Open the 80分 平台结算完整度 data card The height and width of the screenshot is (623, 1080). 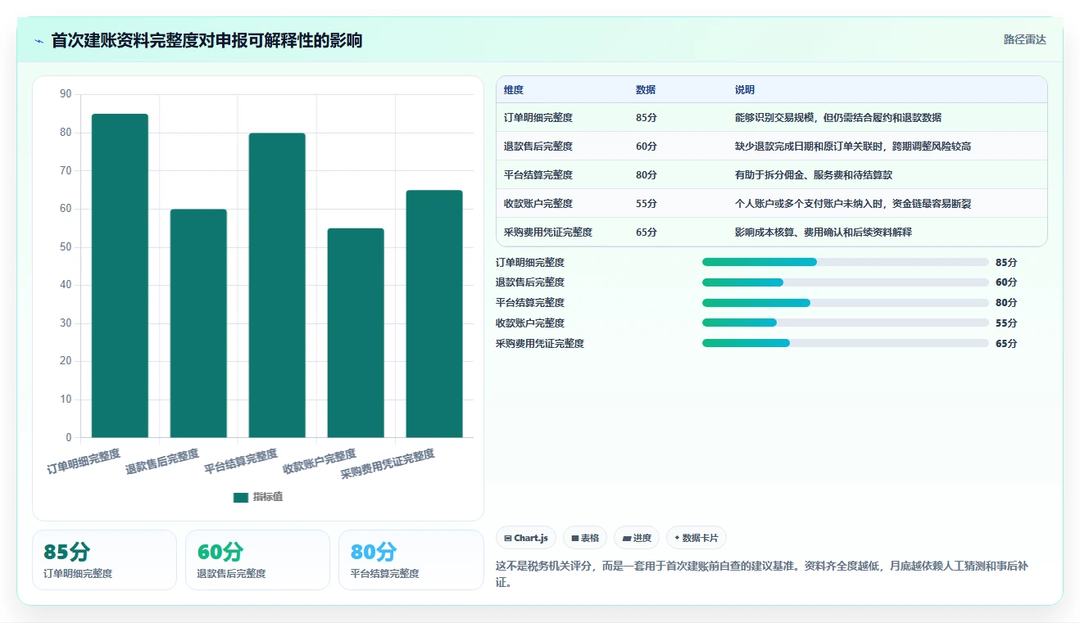[411, 560]
